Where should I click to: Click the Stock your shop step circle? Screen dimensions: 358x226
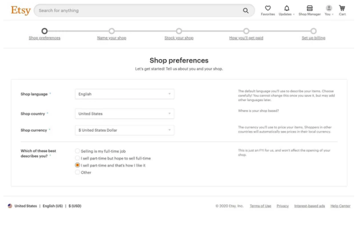[179, 31]
